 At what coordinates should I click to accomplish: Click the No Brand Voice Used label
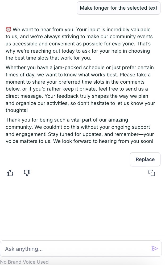coord(24,262)
